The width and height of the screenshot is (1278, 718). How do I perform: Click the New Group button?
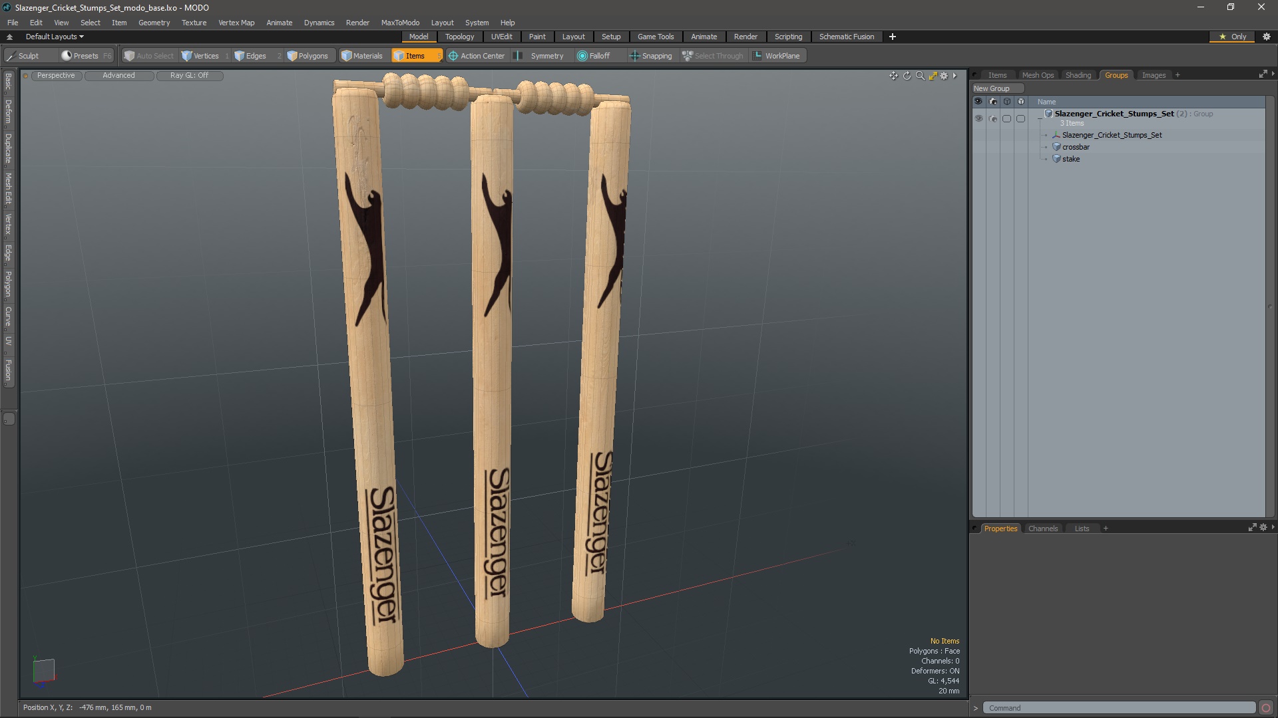click(x=997, y=88)
